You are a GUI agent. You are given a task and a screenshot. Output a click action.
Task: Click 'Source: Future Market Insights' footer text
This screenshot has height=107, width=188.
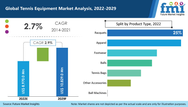21,104
